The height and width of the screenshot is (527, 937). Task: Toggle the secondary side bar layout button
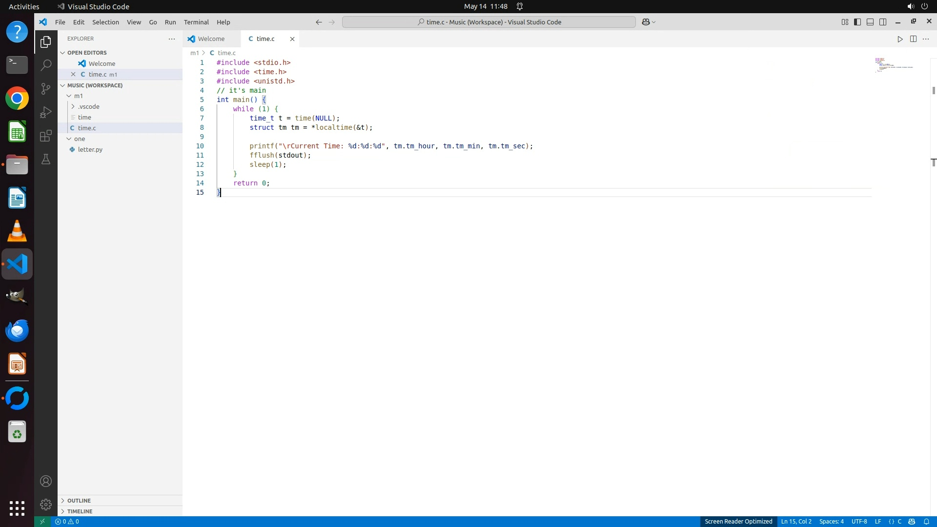(x=883, y=22)
